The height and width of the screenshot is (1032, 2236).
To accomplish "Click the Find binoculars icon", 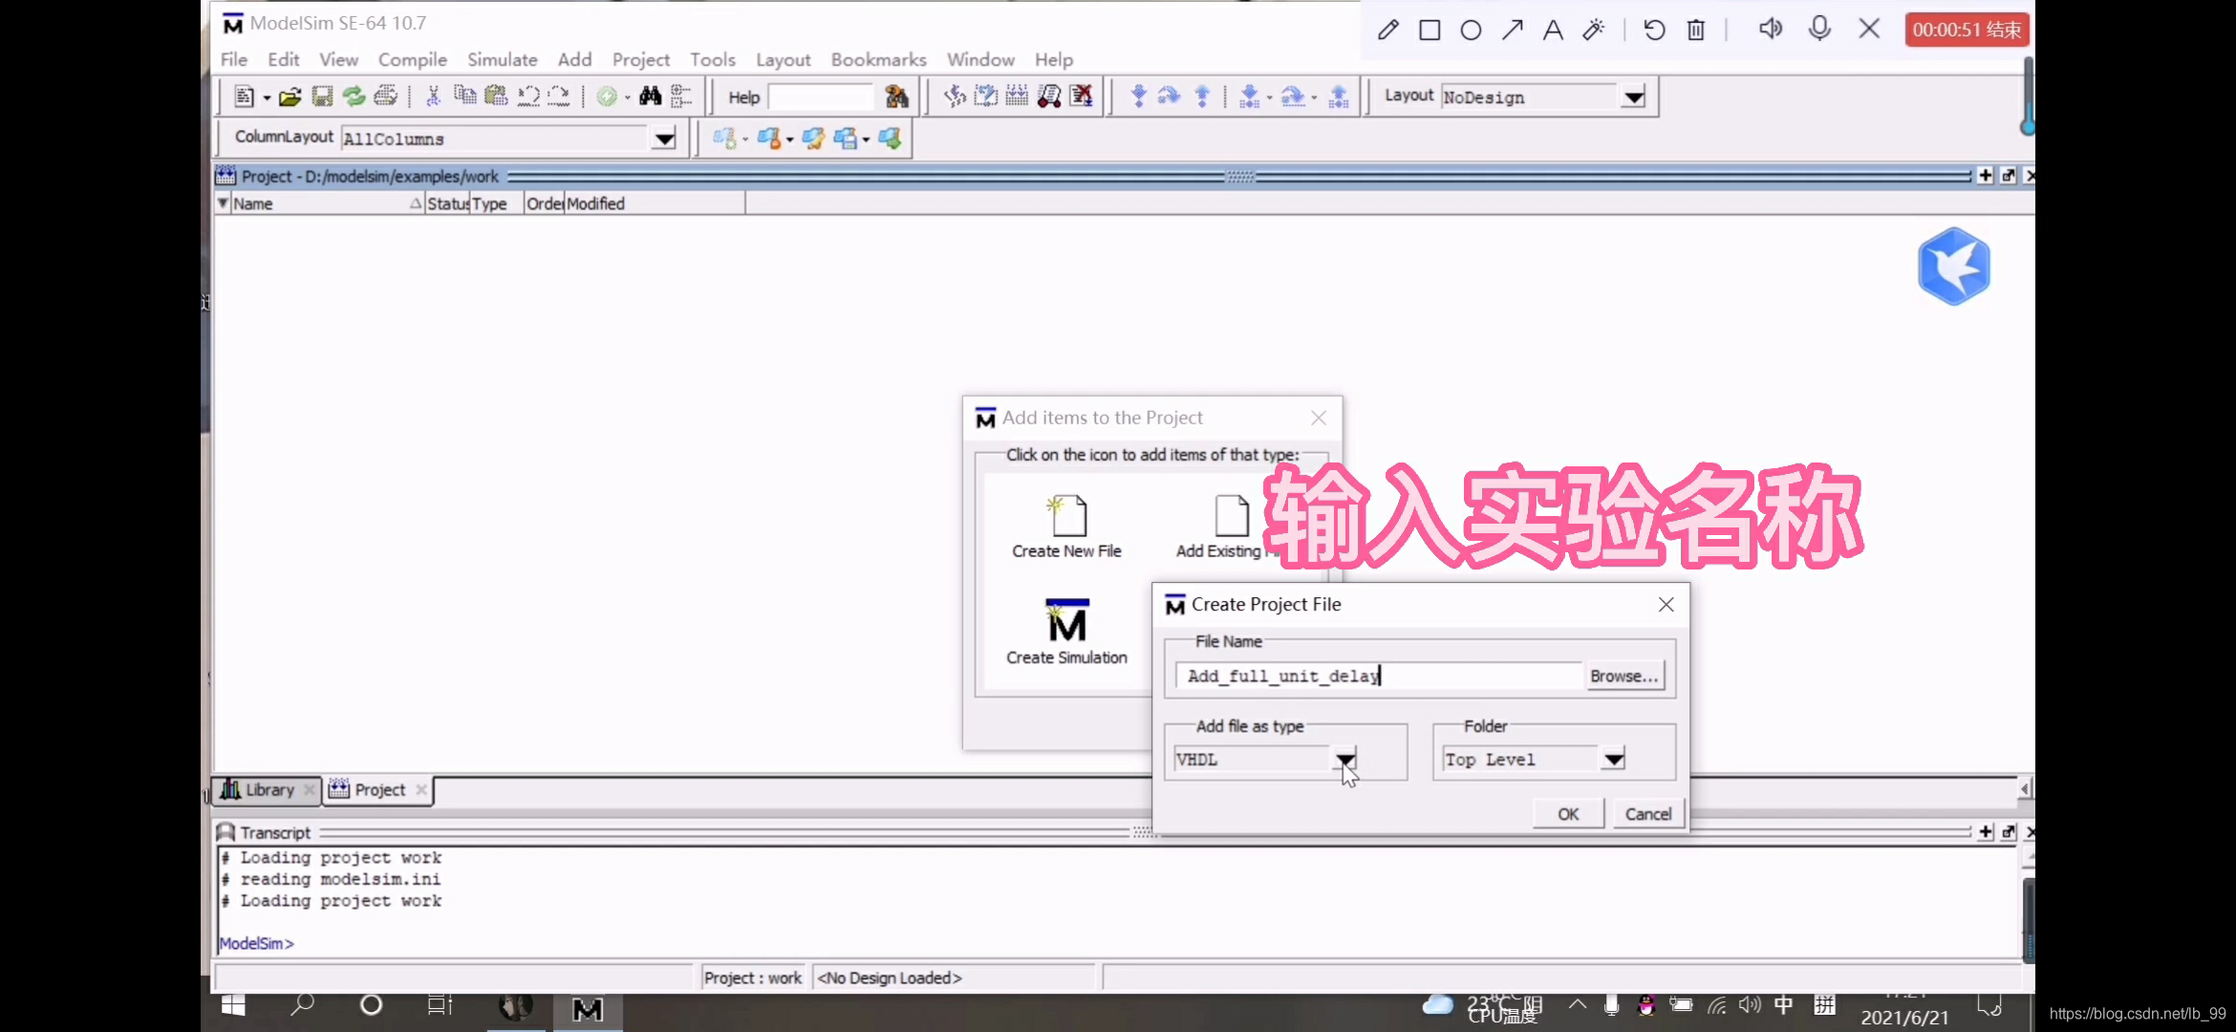I will (650, 96).
